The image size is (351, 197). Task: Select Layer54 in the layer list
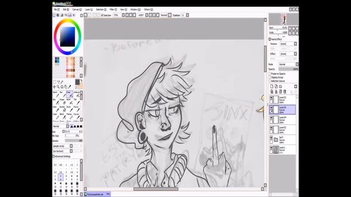tap(282, 120)
